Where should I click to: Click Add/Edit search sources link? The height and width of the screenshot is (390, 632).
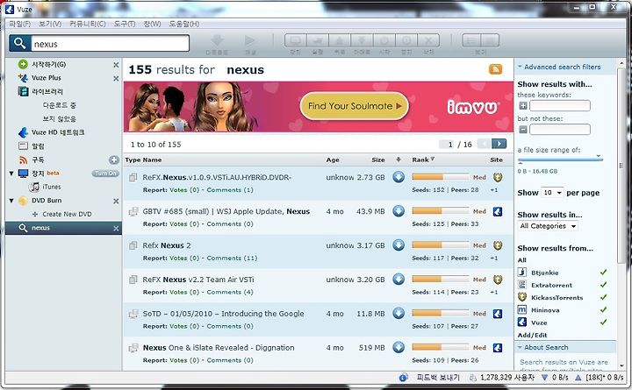click(x=532, y=335)
